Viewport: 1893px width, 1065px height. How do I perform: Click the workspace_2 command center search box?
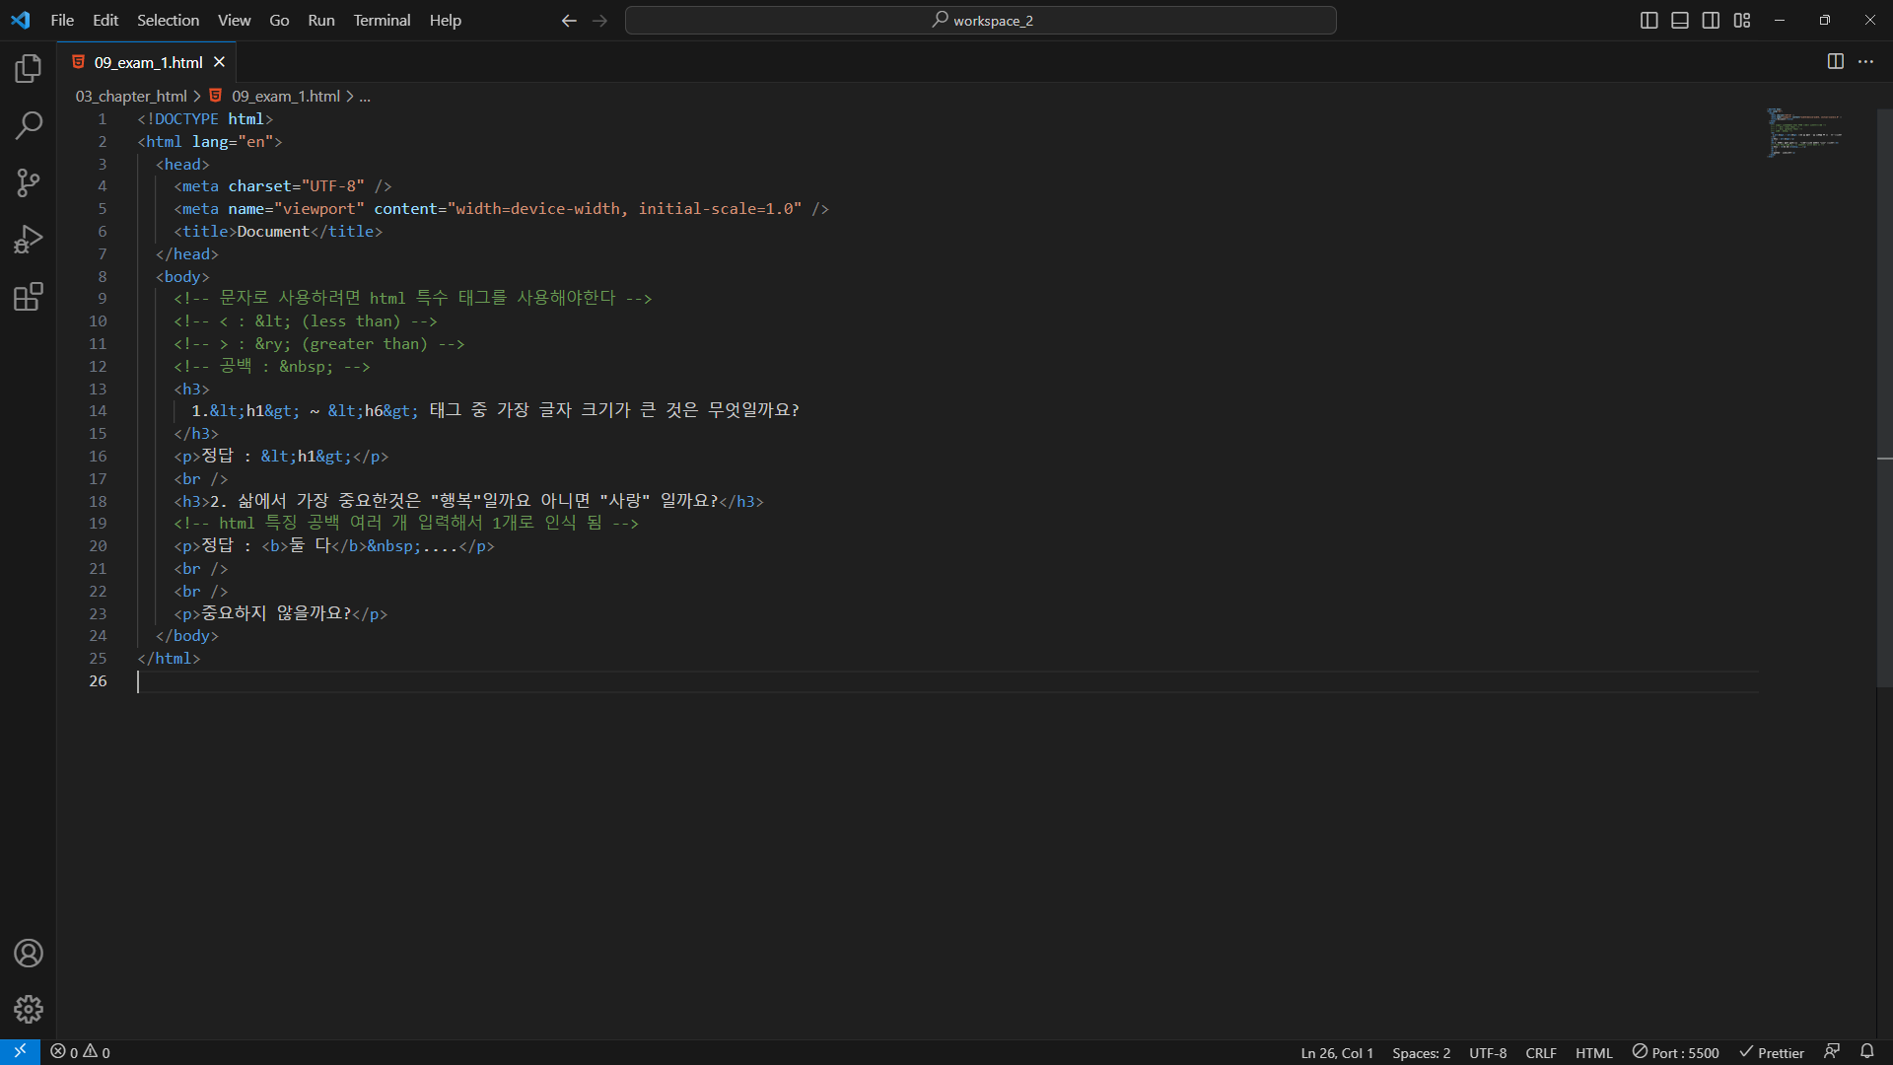pos(981,20)
